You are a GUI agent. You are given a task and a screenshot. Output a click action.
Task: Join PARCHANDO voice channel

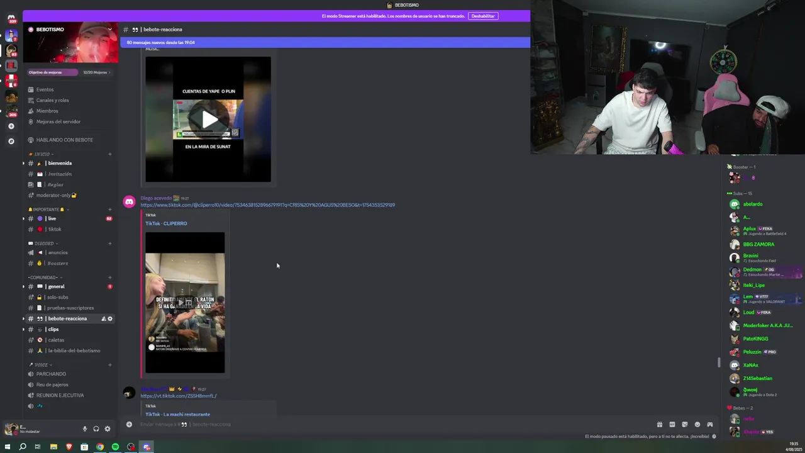click(51, 374)
